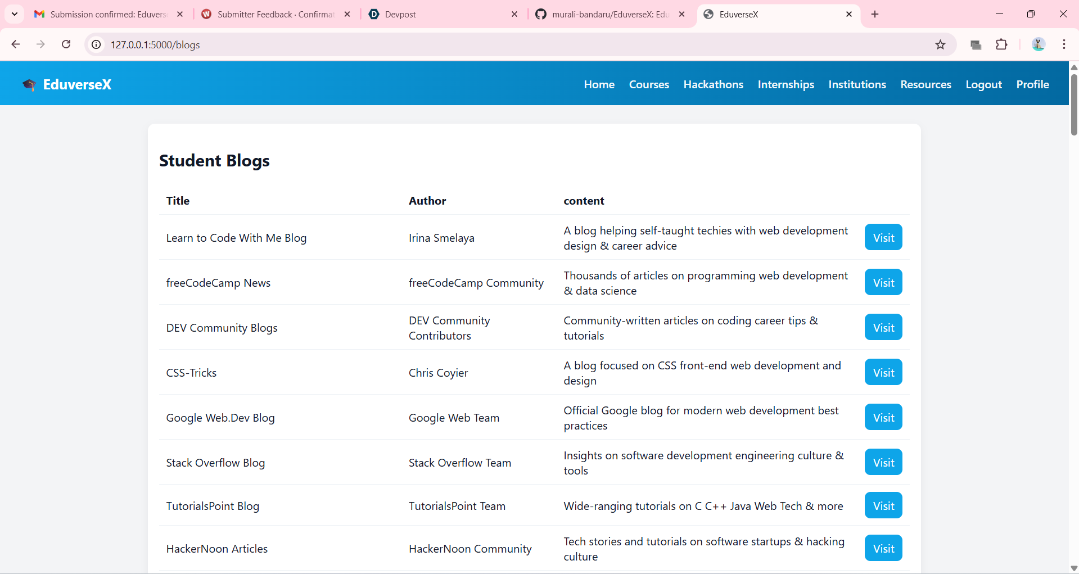Close the Devpost tab

pos(514,14)
